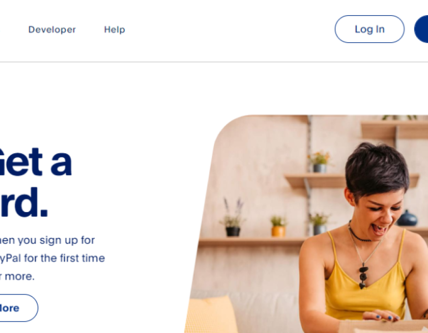
Task: Click the lavender plant in the black pot
Action: [x=233, y=217]
